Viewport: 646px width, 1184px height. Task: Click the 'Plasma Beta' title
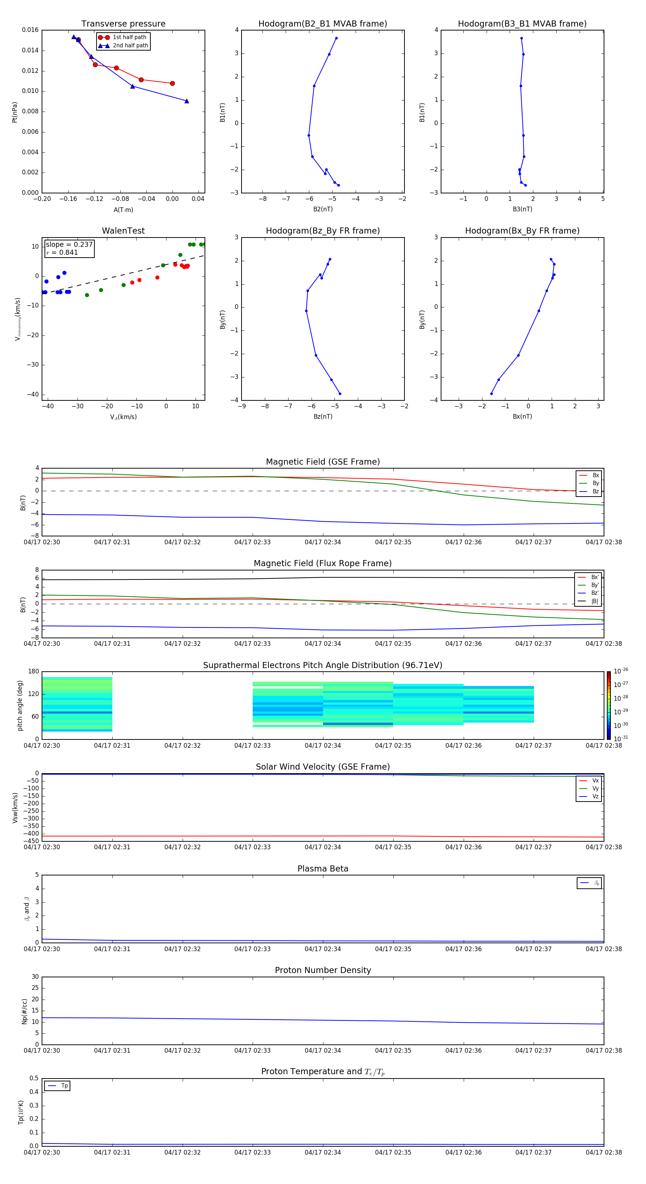point(323,869)
